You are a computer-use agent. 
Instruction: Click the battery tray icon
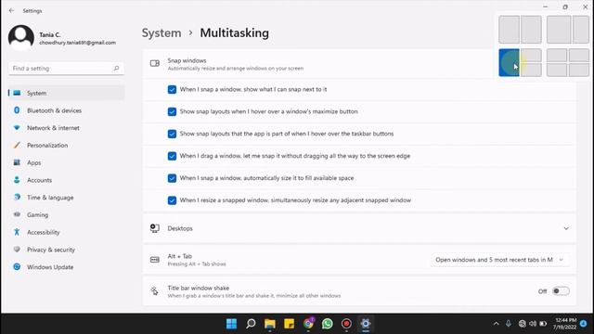click(543, 324)
